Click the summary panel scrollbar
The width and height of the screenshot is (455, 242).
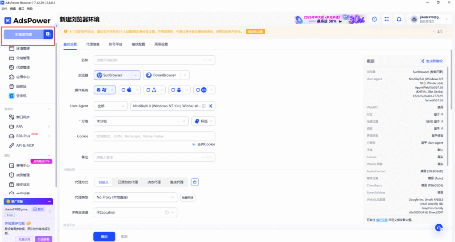[x=447, y=116]
